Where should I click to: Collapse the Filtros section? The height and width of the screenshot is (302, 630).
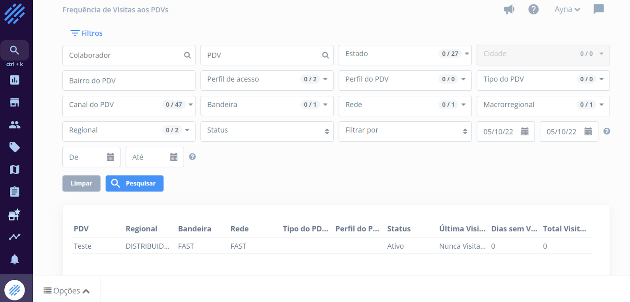pyautogui.click(x=86, y=33)
